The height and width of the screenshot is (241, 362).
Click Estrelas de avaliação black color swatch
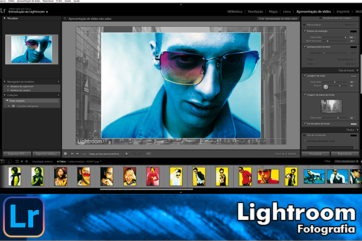(354, 31)
